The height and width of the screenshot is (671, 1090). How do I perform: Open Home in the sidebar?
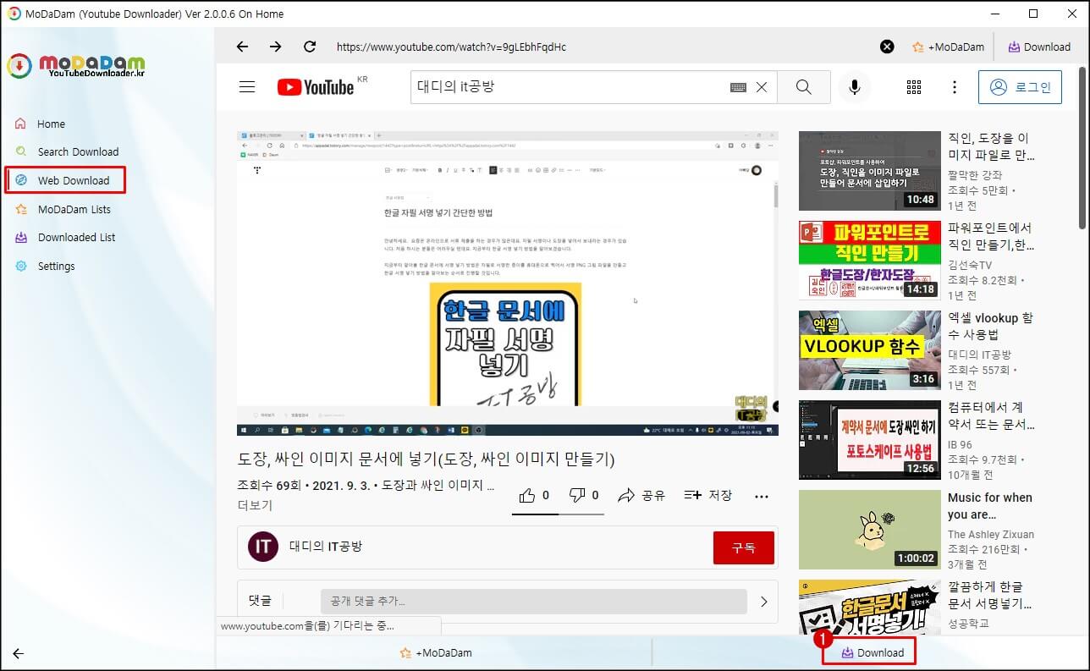coord(51,124)
